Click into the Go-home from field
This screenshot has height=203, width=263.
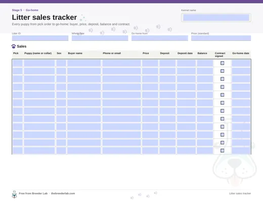point(160,38)
